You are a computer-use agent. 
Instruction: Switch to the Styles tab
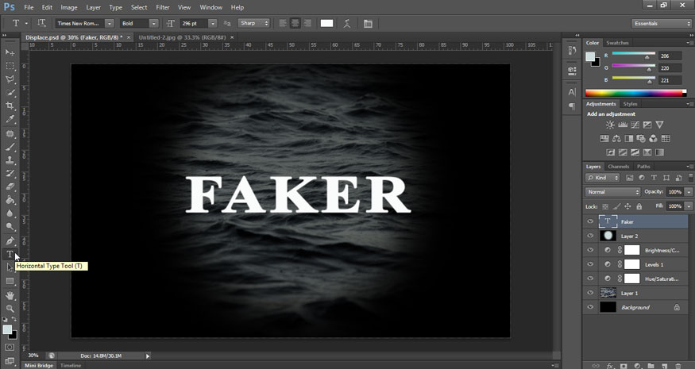tap(631, 104)
